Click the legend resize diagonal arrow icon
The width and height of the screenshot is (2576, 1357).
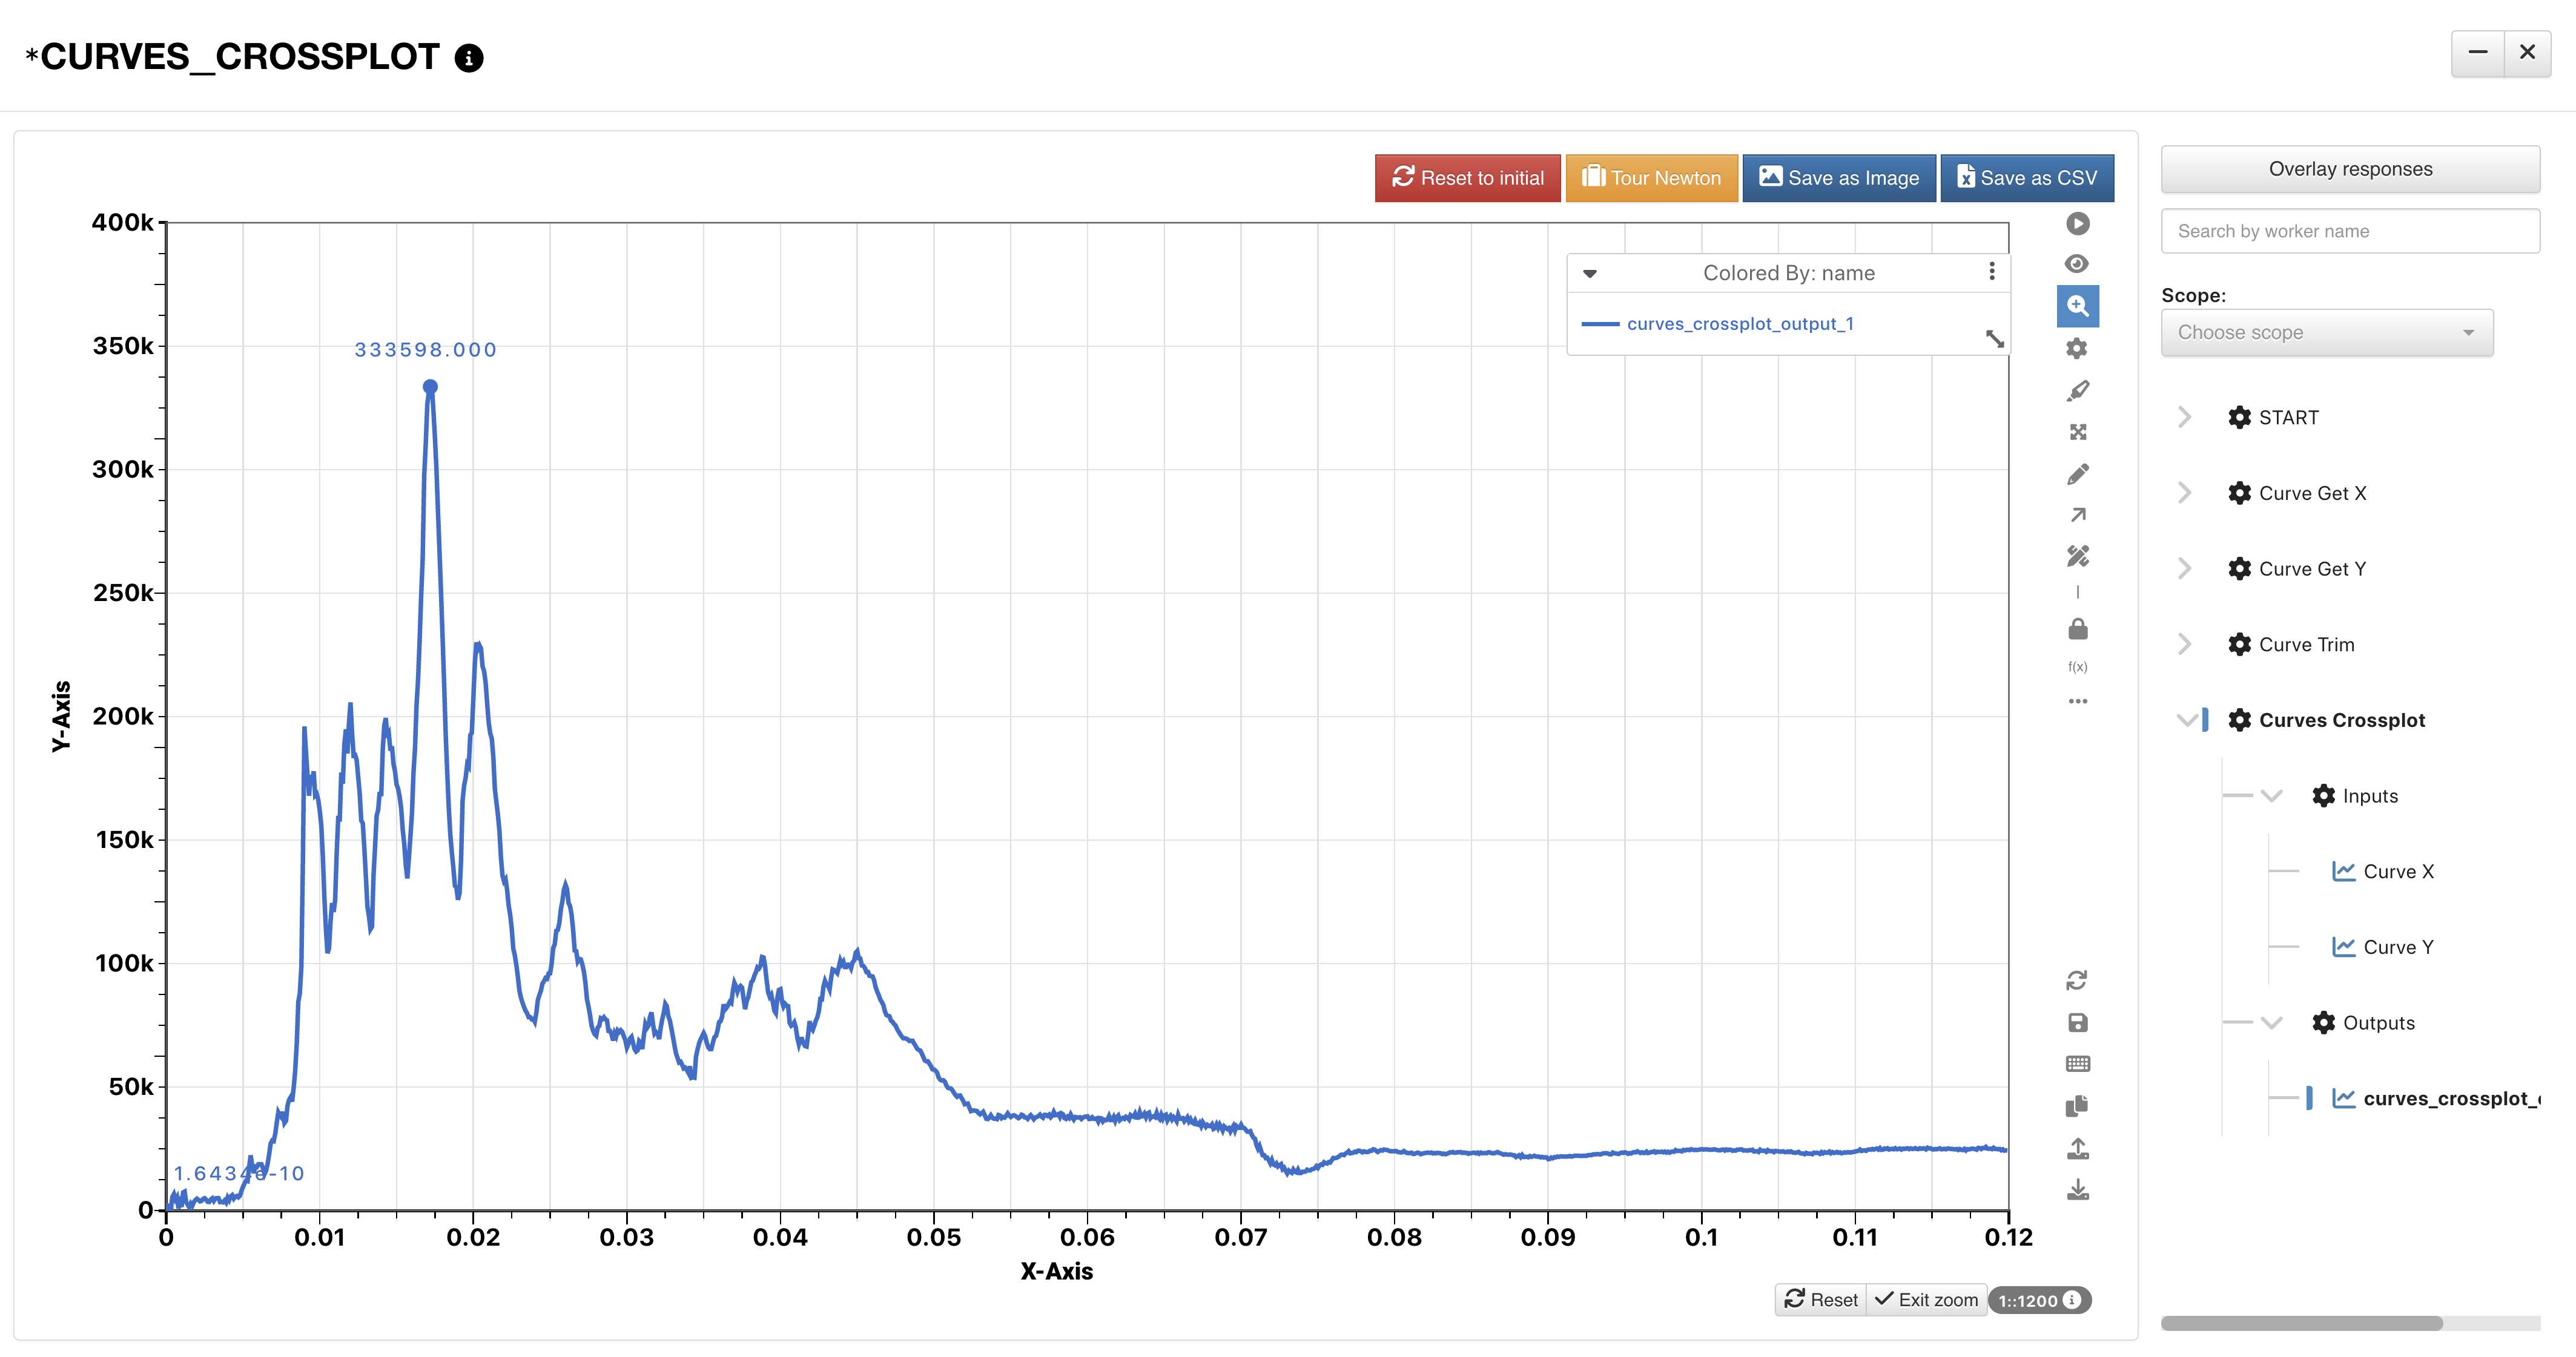(1994, 339)
